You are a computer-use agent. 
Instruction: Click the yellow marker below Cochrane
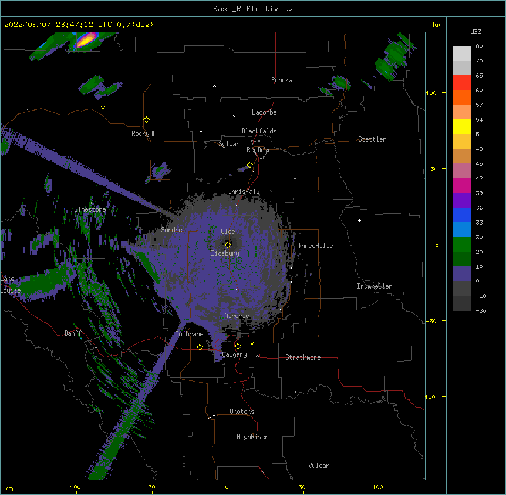200,347
